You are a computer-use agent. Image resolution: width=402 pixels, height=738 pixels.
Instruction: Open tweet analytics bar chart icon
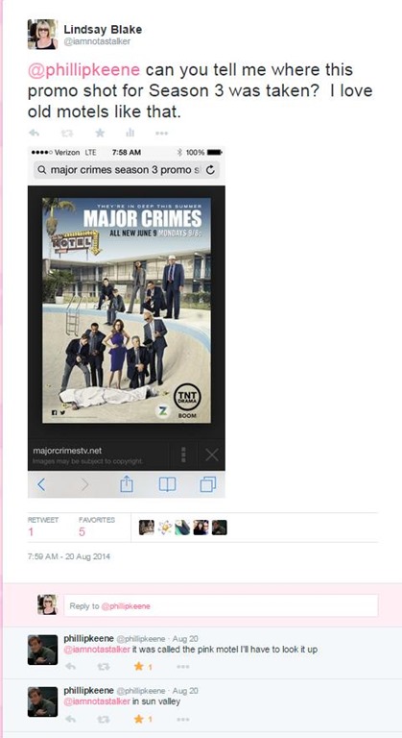coord(131,134)
